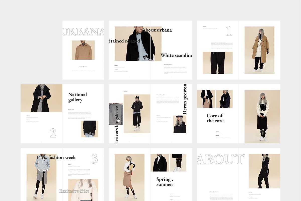Click the "White seamline" heading
This screenshot has height=201, width=301.
tap(176, 56)
